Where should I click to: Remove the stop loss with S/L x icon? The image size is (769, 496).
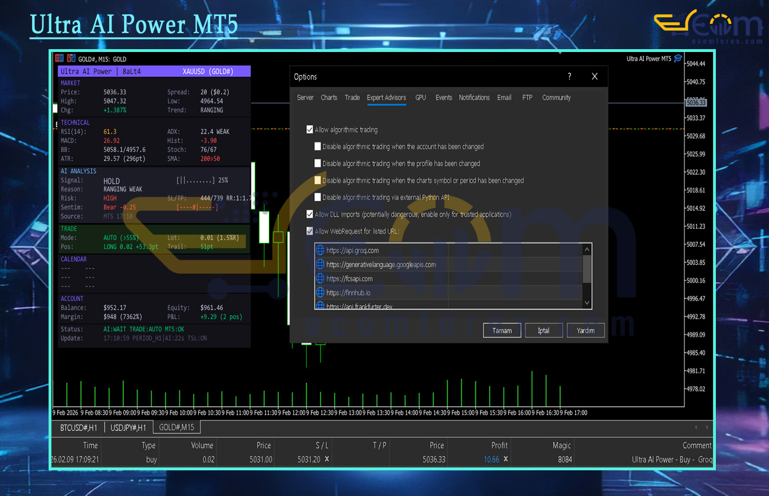(327, 459)
